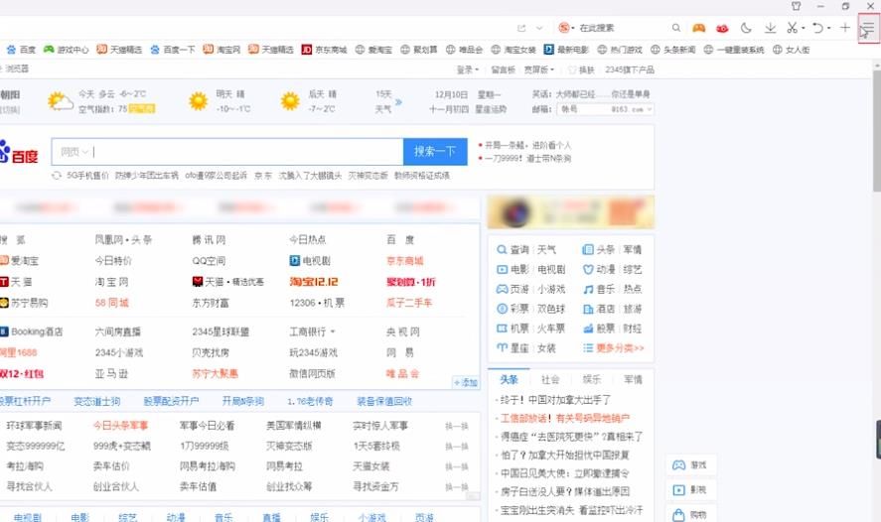Click the vertical page scrollbar thumb
This screenshot has height=522, width=881.
pos(876,131)
